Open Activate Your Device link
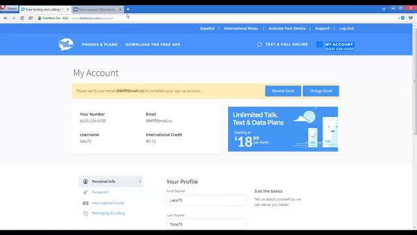 pyautogui.click(x=287, y=28)
